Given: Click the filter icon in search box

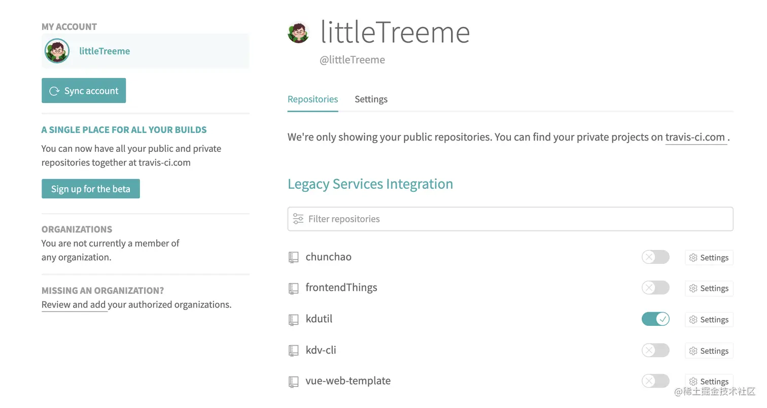Looking at the screenshot, I should pos(298,219).
